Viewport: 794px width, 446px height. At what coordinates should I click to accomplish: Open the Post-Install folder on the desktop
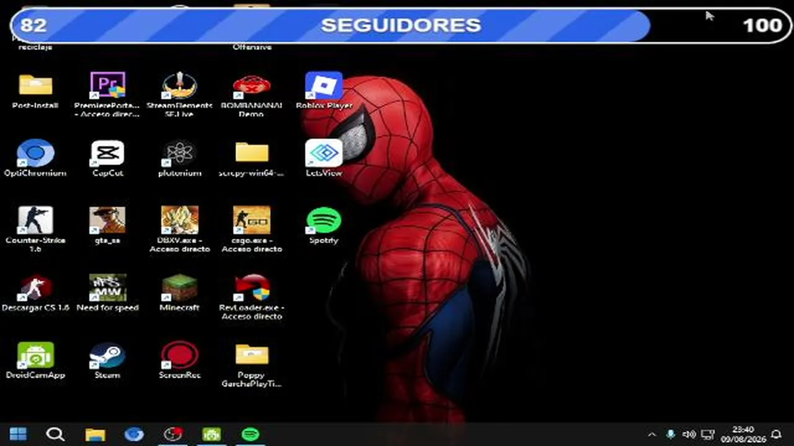pyautogui.click(x=35, y=85)
